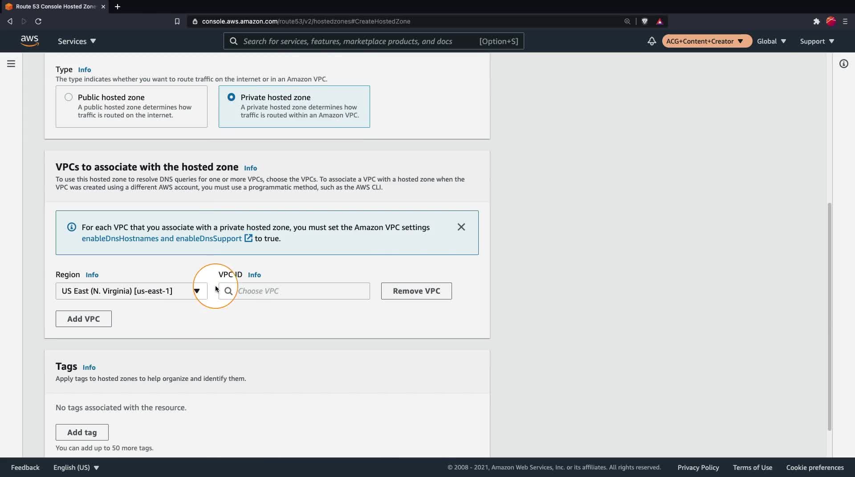Screen dimensions: 855x477
Task: Click the search magnifier in VPC ID field
Action: [228, 291]
